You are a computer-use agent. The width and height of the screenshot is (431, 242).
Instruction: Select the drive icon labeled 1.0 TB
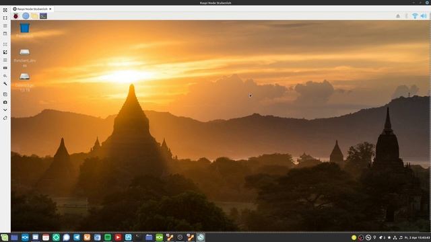[x=24, y=76]
